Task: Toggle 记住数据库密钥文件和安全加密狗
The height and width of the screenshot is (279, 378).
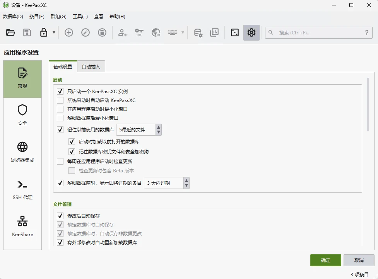Action: (72, 151)
